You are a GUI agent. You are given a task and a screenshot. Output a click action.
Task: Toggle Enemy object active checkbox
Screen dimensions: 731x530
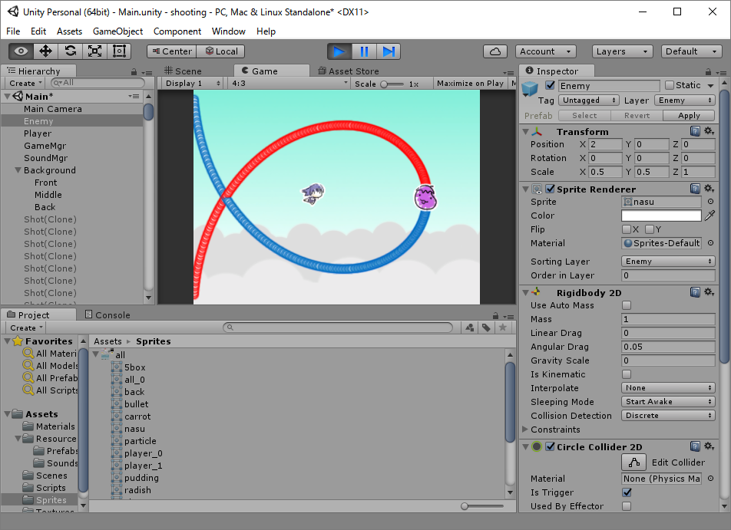[550, 85]
